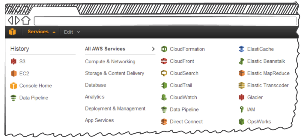Click the Elastic Beanstalk icon

click(242, 61)
